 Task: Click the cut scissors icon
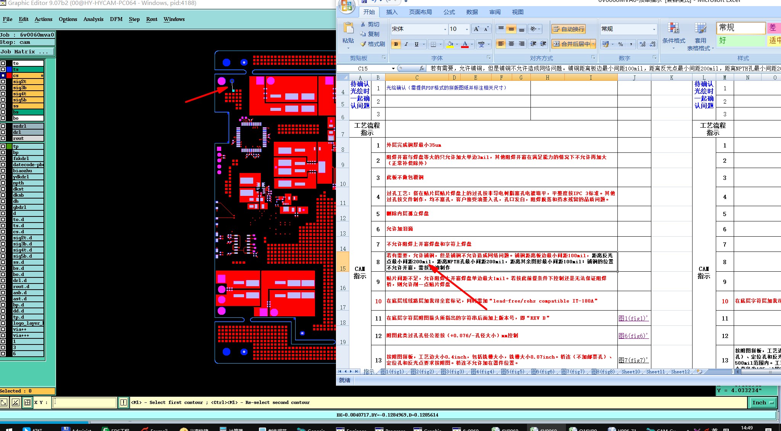point(363,24)
